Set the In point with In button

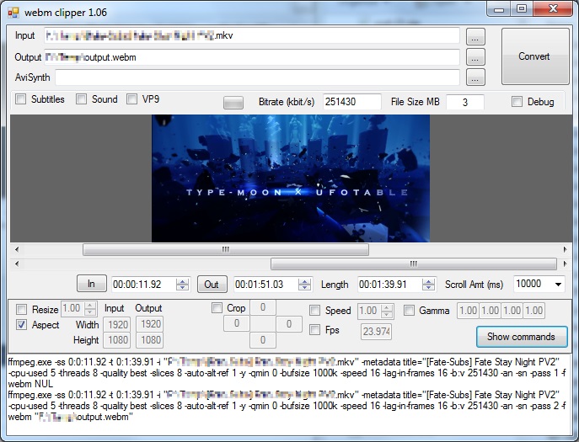point(91,284)
